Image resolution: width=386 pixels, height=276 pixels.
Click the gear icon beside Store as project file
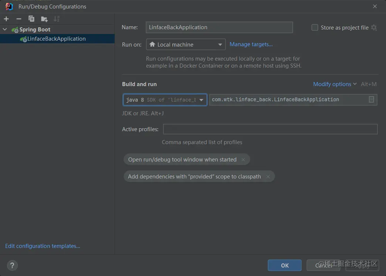point(374,28)
